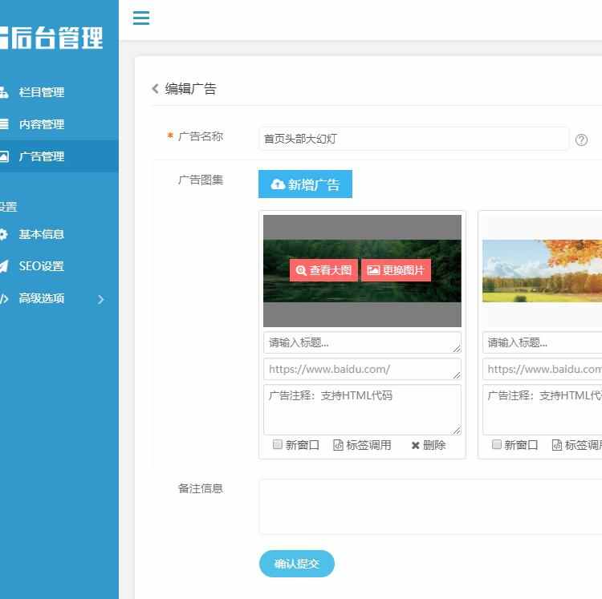Click the SEO设置 paper-plane icon
602x599 pixels.
(3, 266)
